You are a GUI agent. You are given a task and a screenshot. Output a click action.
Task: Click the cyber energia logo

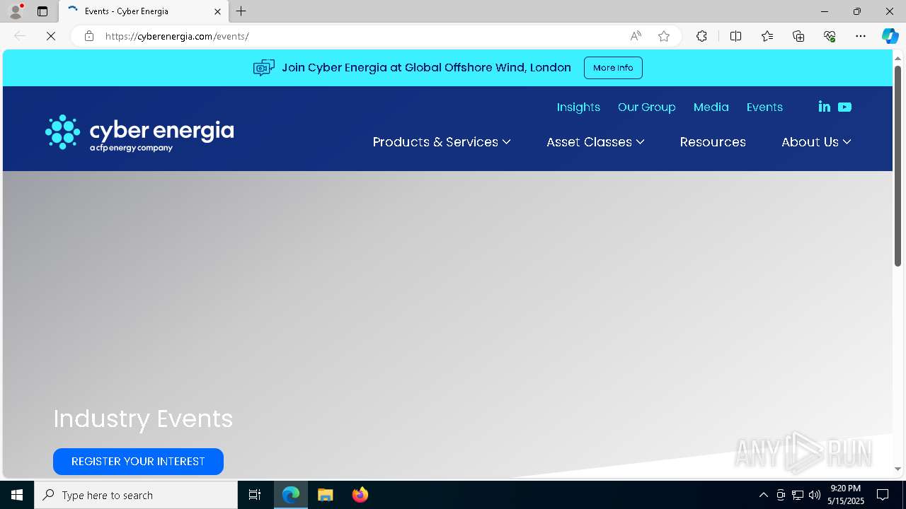[x=139, y=133]
